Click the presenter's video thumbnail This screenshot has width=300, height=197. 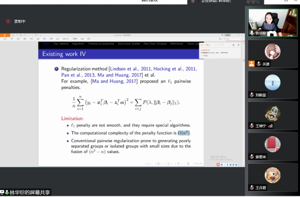pyautogui.click(x=272, y=23)
